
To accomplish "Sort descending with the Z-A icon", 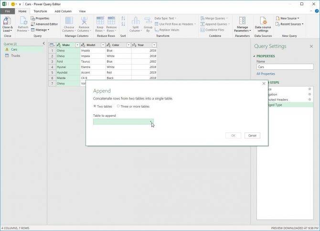I will point(123,24).
